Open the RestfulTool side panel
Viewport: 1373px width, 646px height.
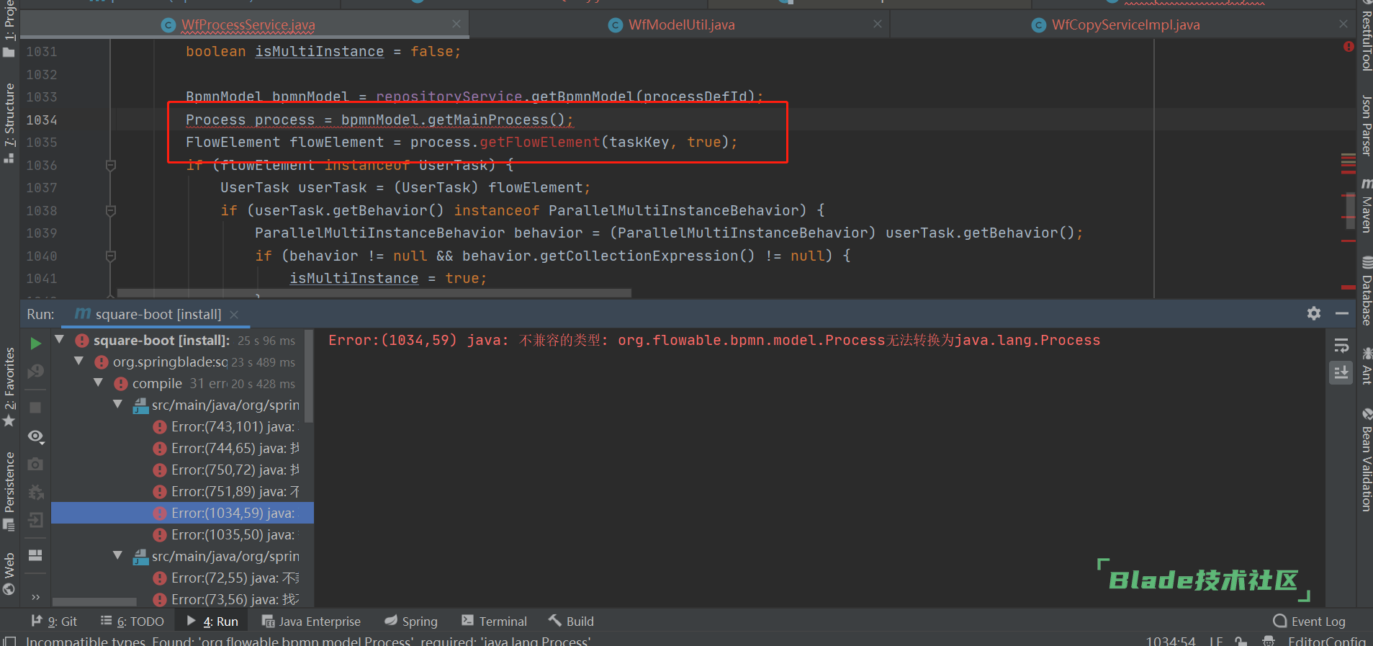pos(1365,36)
